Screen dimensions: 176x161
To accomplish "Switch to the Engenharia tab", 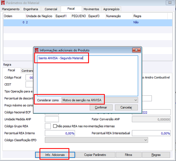I will point(31,9).
